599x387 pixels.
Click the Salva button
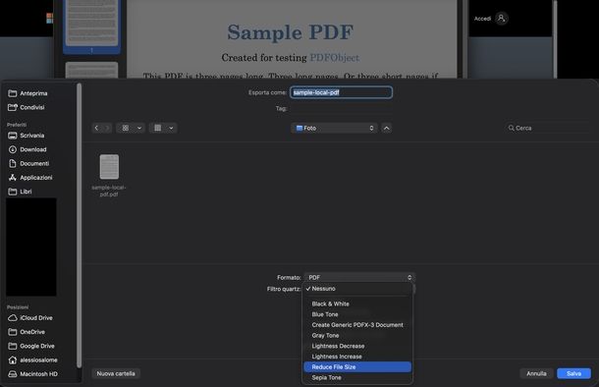[x=573, y=373]
